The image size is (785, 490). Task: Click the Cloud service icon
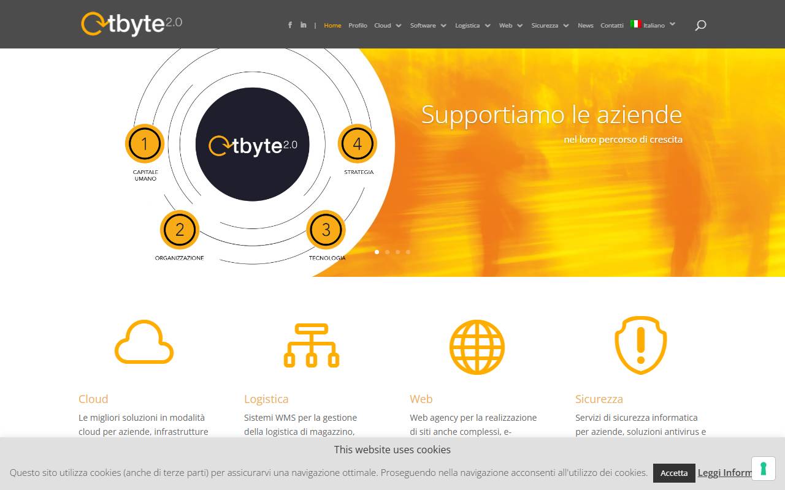(x=144, y=342)
